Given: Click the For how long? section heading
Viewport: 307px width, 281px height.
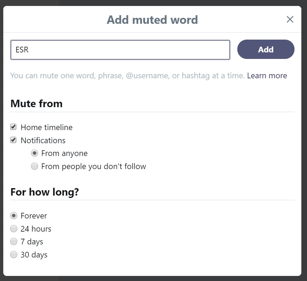Looking at the screenshot, I should point(45,192).
